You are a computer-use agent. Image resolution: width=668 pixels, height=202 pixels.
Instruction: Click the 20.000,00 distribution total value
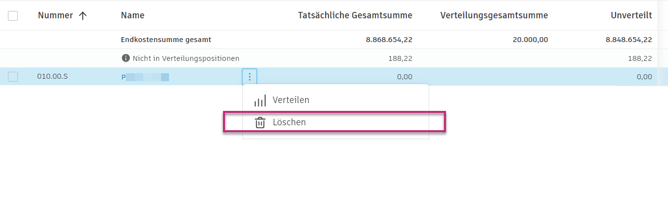tap(530, 40)
